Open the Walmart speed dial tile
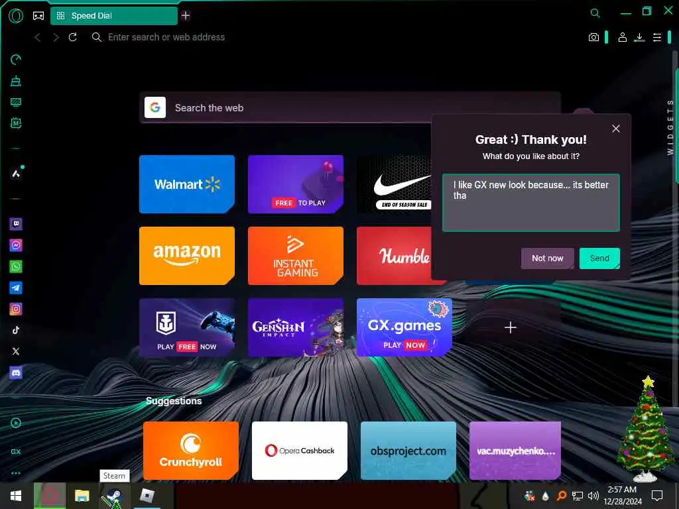 (187, 184)
